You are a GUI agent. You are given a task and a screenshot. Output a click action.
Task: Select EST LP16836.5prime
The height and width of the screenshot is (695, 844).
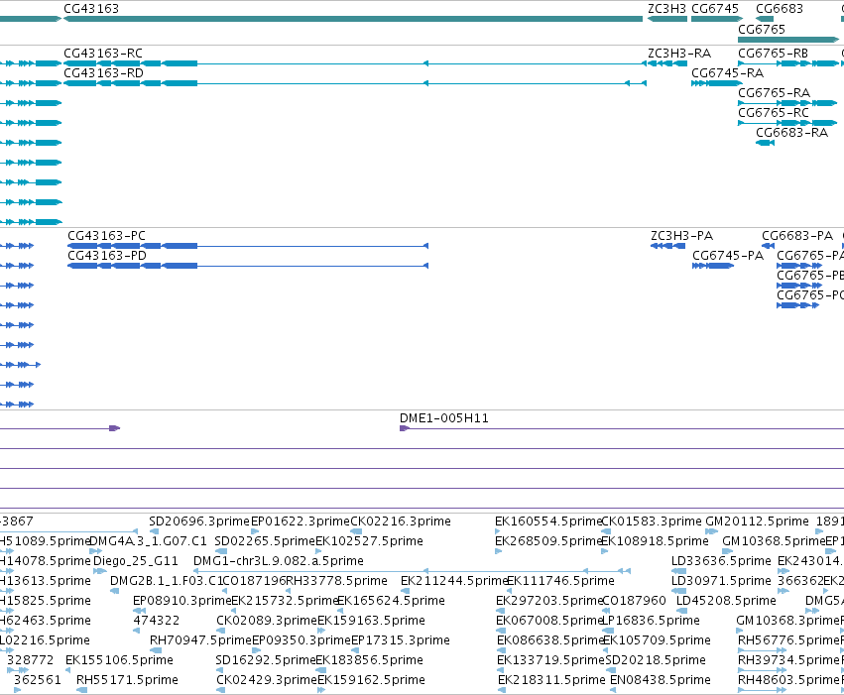[x=651, y=621]
